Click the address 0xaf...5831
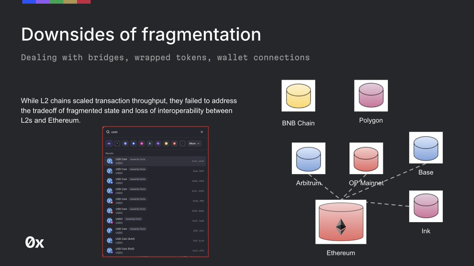 tap(198, 171)
